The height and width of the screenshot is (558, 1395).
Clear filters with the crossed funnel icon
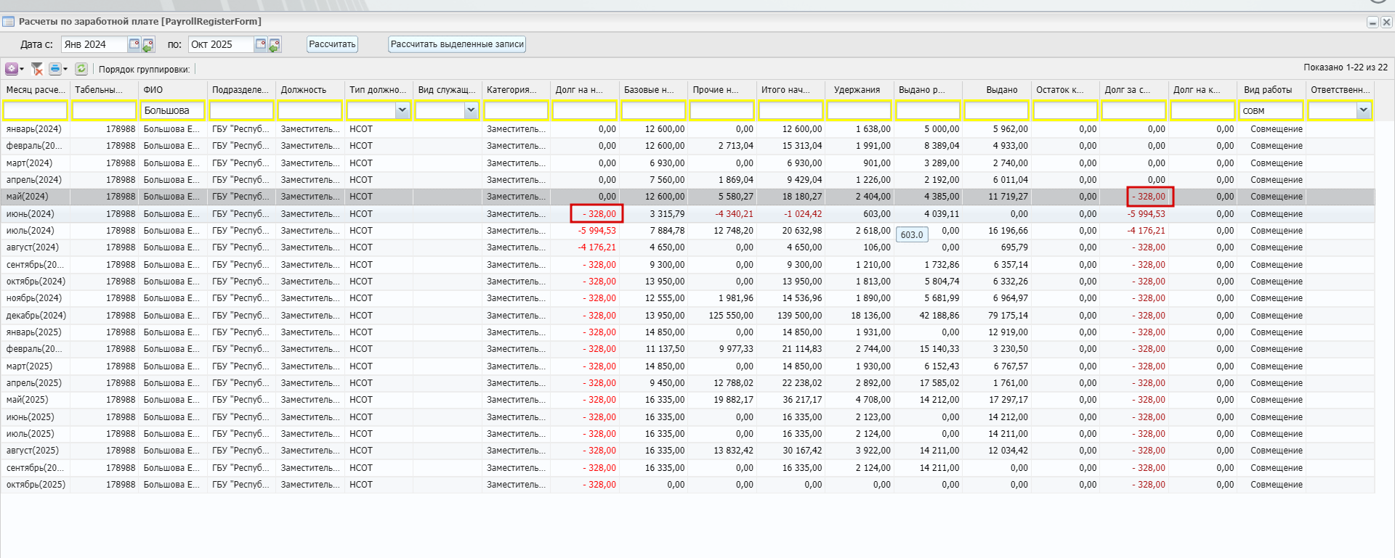[x=37, y=69]
